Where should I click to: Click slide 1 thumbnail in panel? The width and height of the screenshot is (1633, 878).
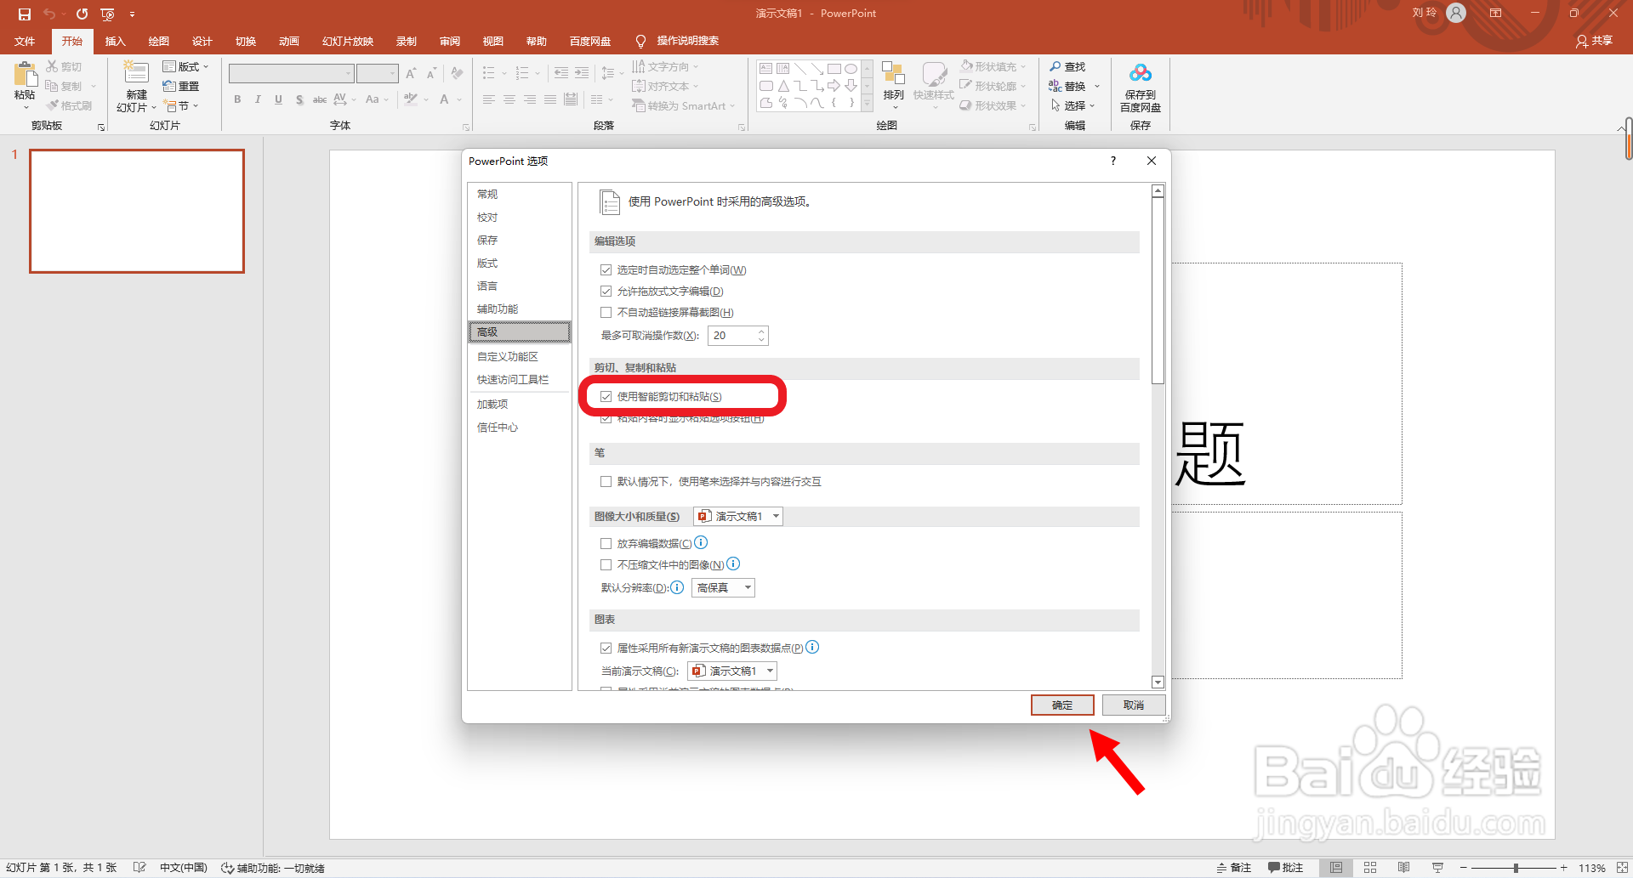coord(137,211)
